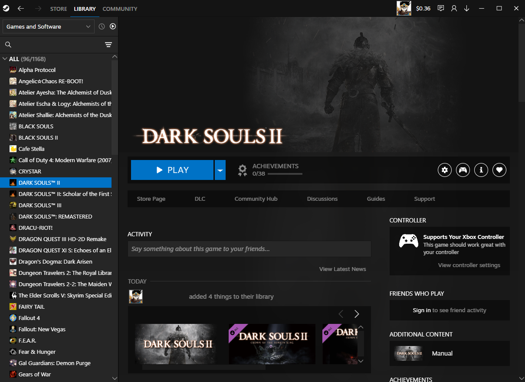The width and height of the screenshot is (525, 382).
Task: Click the achievements trophy gear icon
Action: point(243,170)
